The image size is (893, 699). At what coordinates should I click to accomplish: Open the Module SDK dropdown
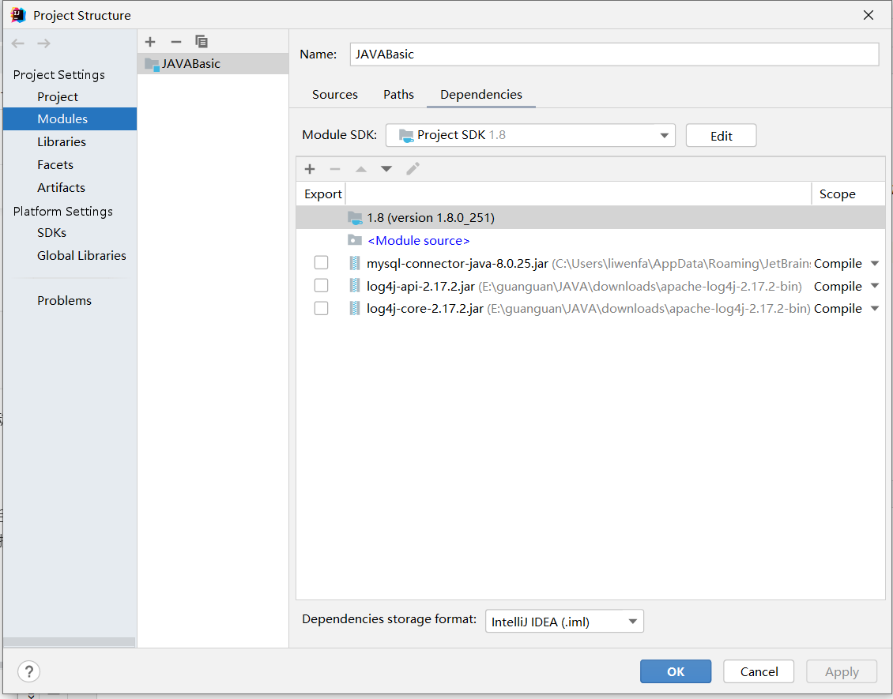pos(530,135)
